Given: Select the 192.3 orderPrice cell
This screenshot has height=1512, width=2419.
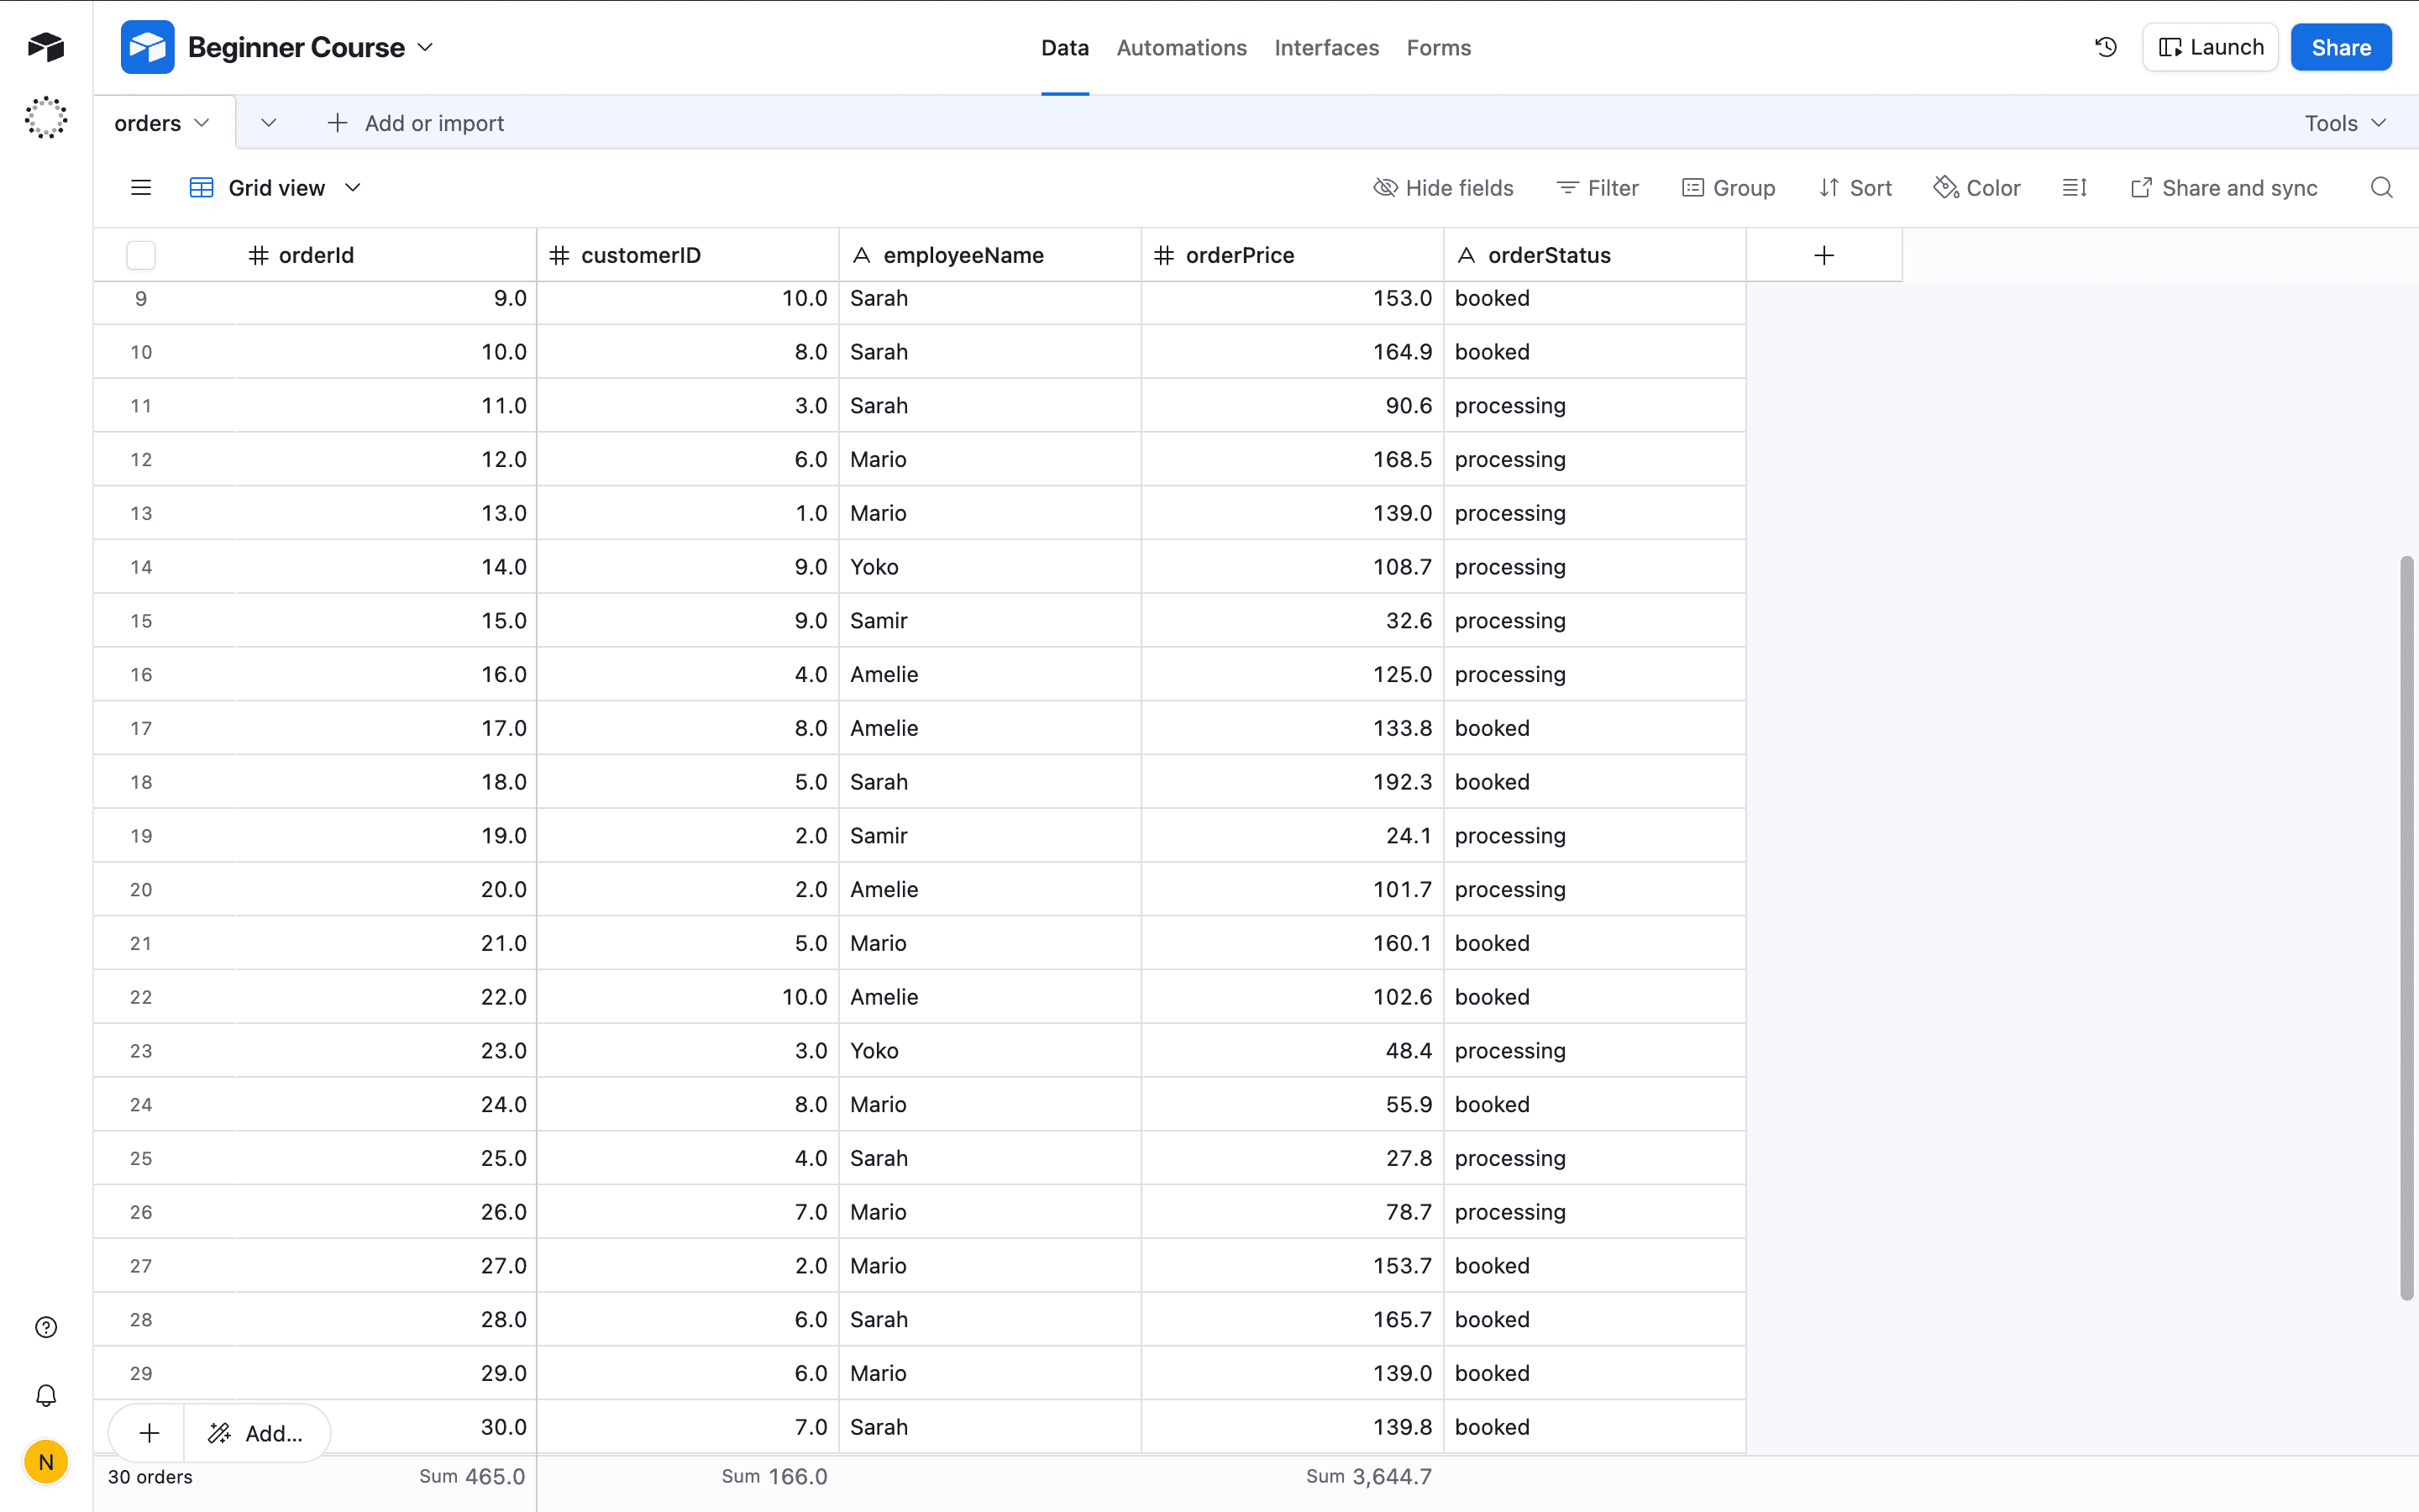Looking at the screenshot, I should (1293, 782).
